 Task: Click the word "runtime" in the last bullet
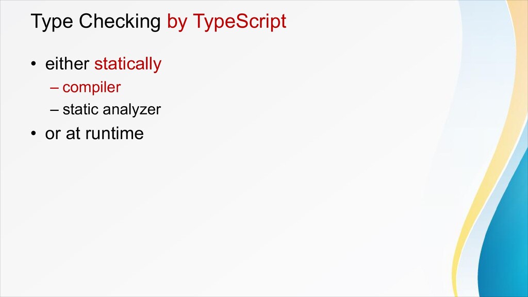pos(114,134)
